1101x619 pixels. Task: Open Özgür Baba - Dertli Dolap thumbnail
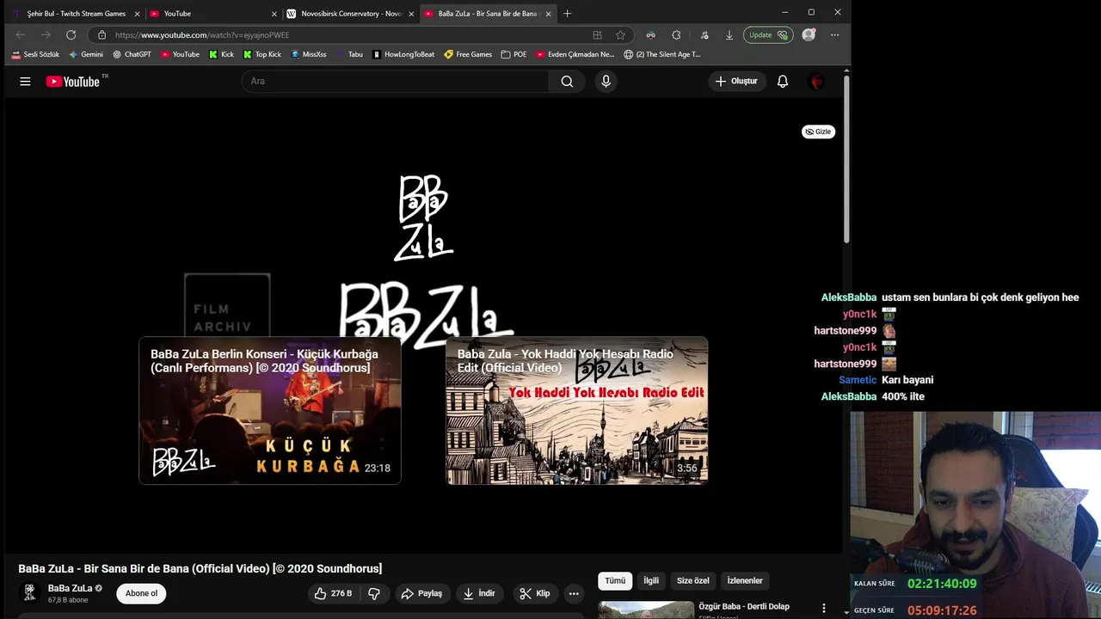(646, 610)
